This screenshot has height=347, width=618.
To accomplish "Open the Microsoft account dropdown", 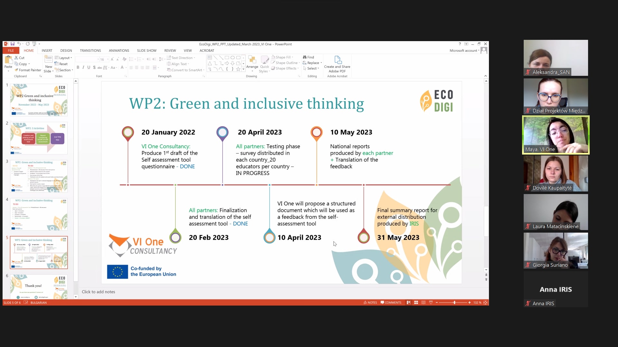I will (464, 50).
